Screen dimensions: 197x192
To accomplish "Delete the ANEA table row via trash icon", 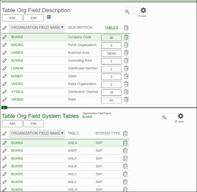I will (x=125, y=143).
